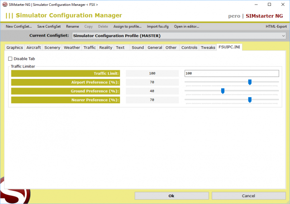The width and height of the screenshot is (290, 204).
Task: Click the SIMstarter app icon in title bar
Action: 5,5
